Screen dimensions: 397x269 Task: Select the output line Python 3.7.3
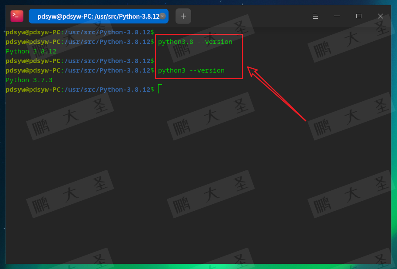(x=29, y=80)
